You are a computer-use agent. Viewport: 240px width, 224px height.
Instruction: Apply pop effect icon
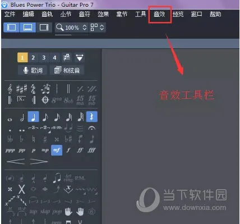click(x=57, y=212)
